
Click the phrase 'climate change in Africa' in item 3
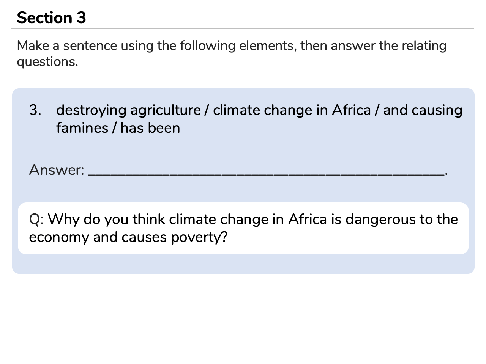point(292,110)
